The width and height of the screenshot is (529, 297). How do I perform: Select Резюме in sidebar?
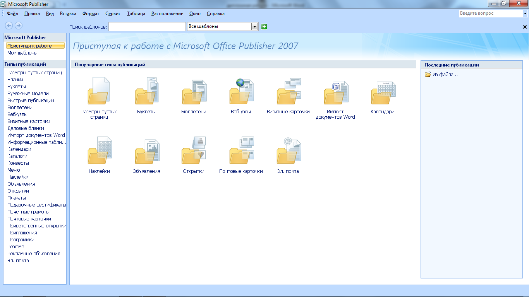(x=16, y=247)
